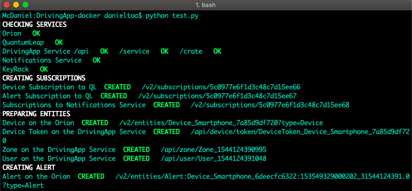
Task: Click the /api/zone/Zone_1544124390995 path
Action: tap(214, 150)
